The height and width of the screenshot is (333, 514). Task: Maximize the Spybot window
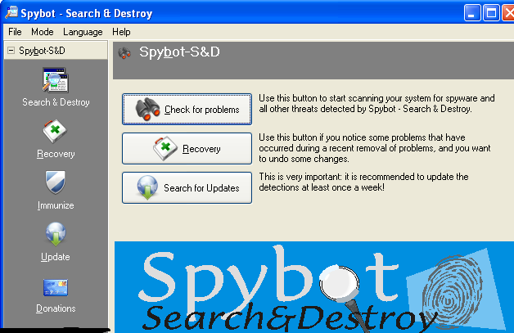click(x=491, y=13)
